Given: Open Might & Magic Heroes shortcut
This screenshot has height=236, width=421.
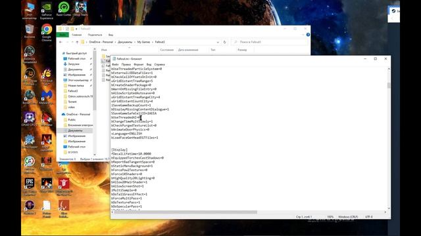Looking at the screenshot, I should click(47, 143).
